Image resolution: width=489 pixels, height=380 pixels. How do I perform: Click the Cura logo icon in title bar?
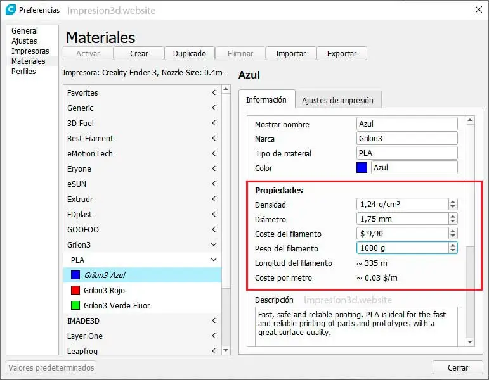pos(11,9)
